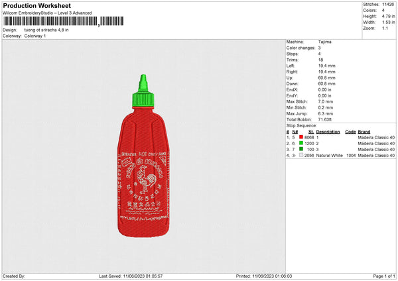The image size is (398, 281).
Task: Select stitch count "2058" in row 4
Action: (309, 156)
